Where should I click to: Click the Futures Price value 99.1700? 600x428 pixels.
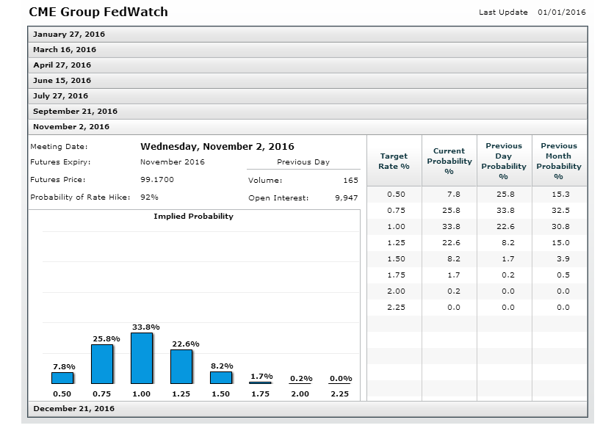[157, 179]
